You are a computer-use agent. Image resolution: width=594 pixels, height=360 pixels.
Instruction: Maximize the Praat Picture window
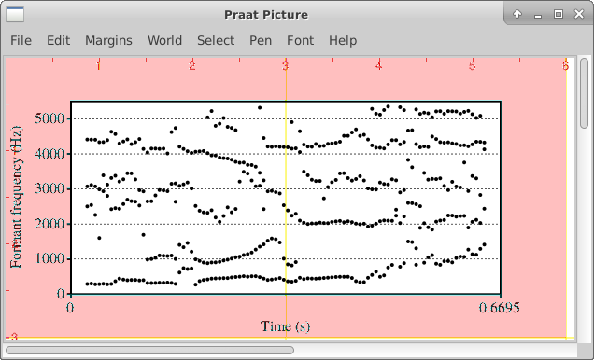point(558,14)
